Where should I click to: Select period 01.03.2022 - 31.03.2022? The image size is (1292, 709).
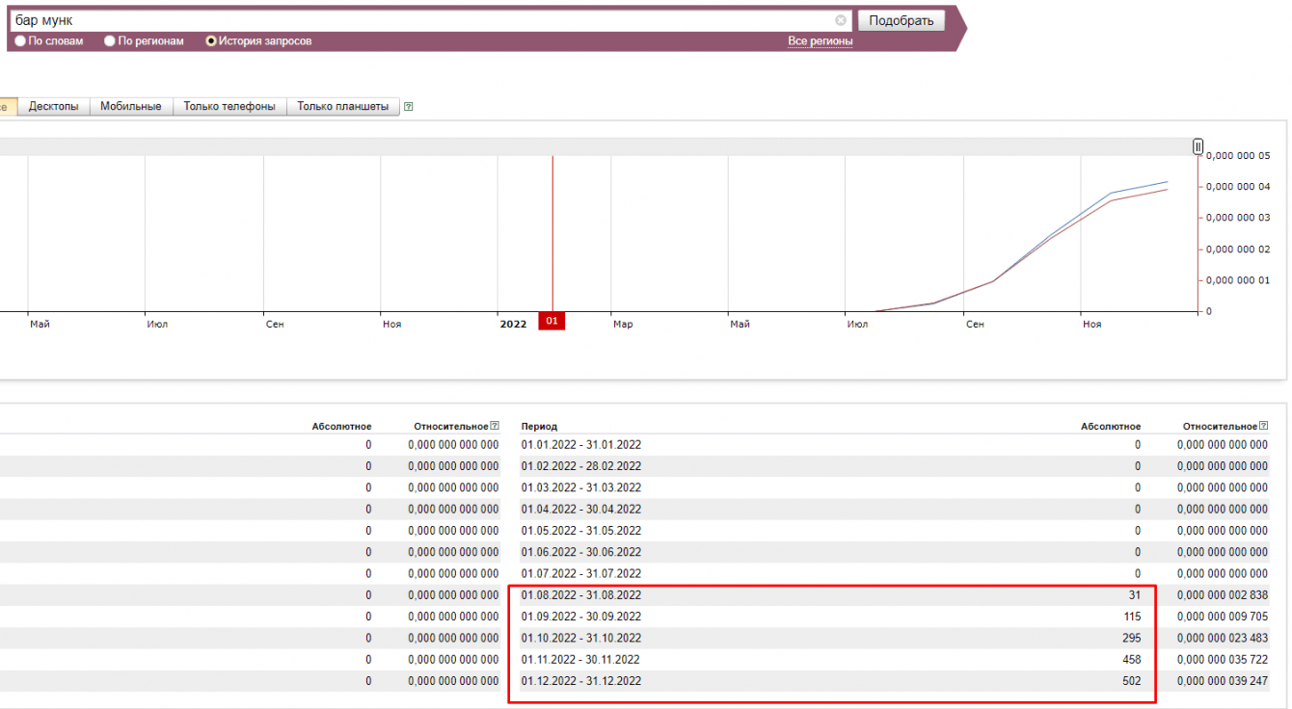pos(581,487)
